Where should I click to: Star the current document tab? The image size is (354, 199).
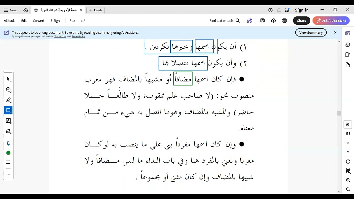(36, 10)
